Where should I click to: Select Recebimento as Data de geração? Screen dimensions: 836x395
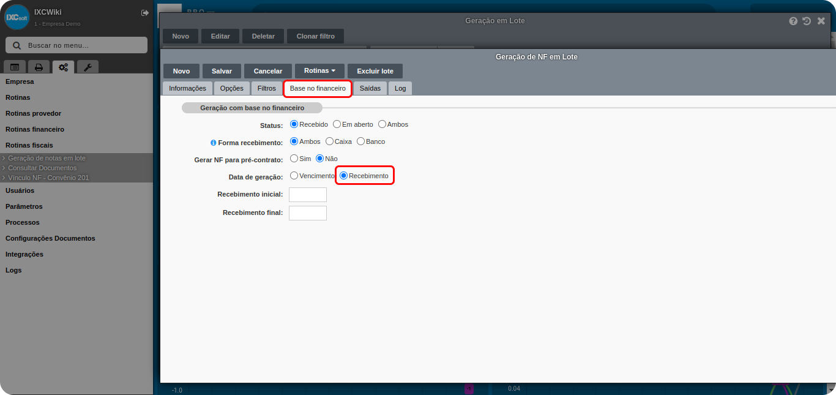click(x=343, y=176)
